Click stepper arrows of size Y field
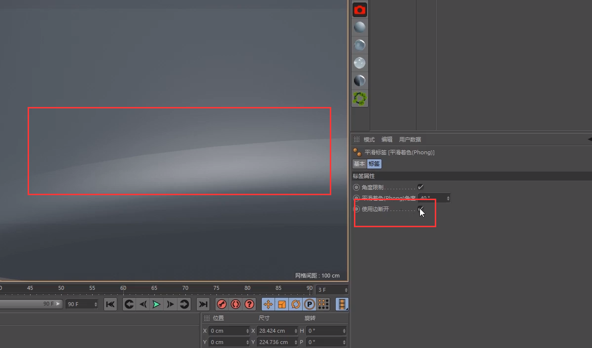The height and width of the screenshot is (348, 592). tap(296, 342)
